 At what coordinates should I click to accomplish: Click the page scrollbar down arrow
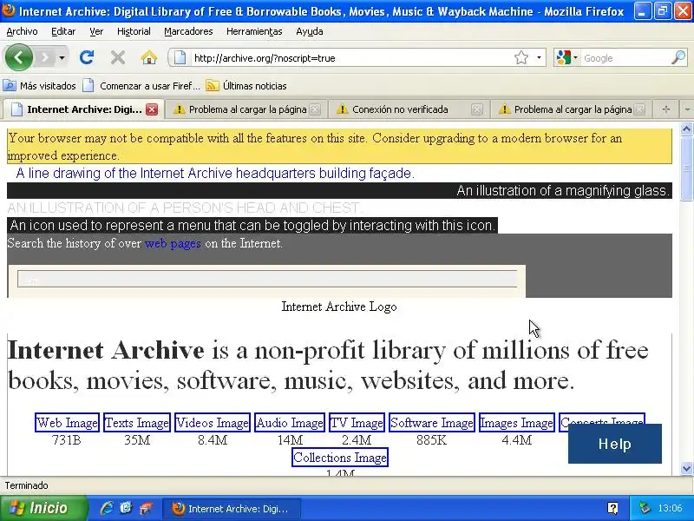click(686, 468)
